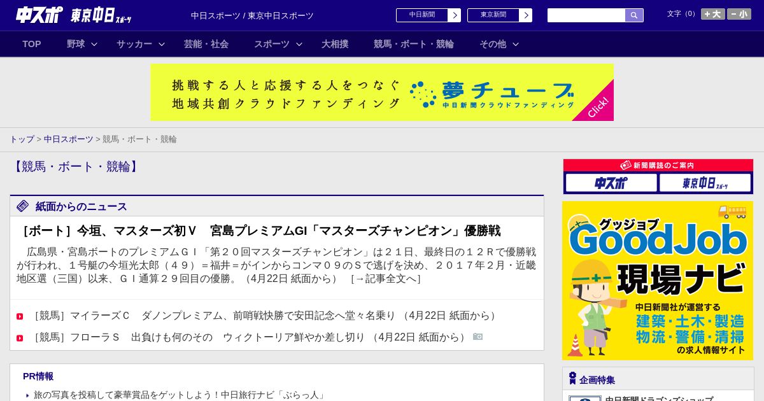Expand the その他 dropdown chevron
The width and height of the screenshot is (764, 401).
coord(516,44)
